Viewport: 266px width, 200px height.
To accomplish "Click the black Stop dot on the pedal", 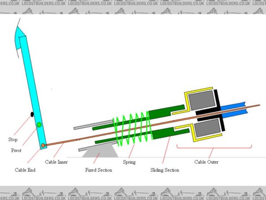I will coord(32,114).
